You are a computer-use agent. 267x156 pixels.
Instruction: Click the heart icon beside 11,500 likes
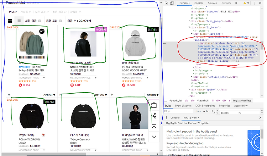click(124, 85)
